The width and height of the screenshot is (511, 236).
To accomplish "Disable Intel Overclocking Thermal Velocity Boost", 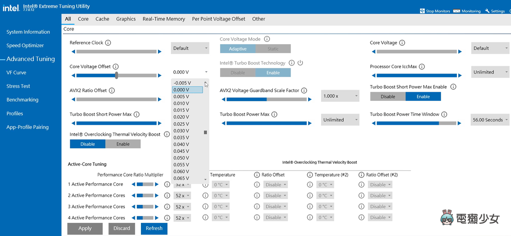I will (88, 144).
